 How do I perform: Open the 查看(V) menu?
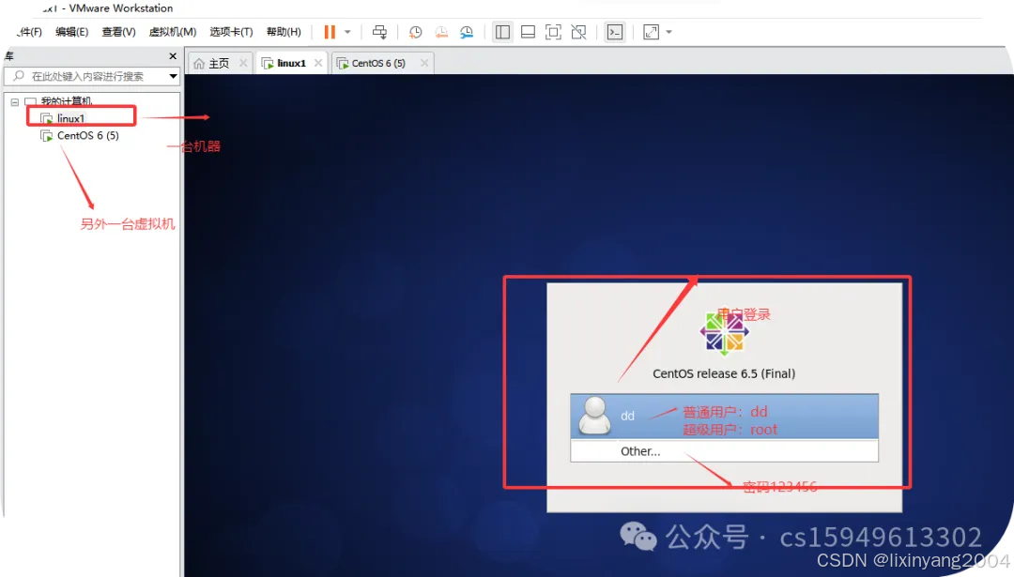coord(118,32)
